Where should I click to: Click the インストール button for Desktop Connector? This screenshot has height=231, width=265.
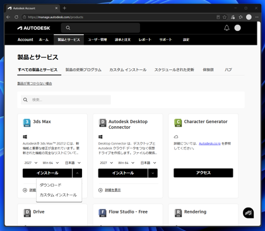(x=123, y=173)
